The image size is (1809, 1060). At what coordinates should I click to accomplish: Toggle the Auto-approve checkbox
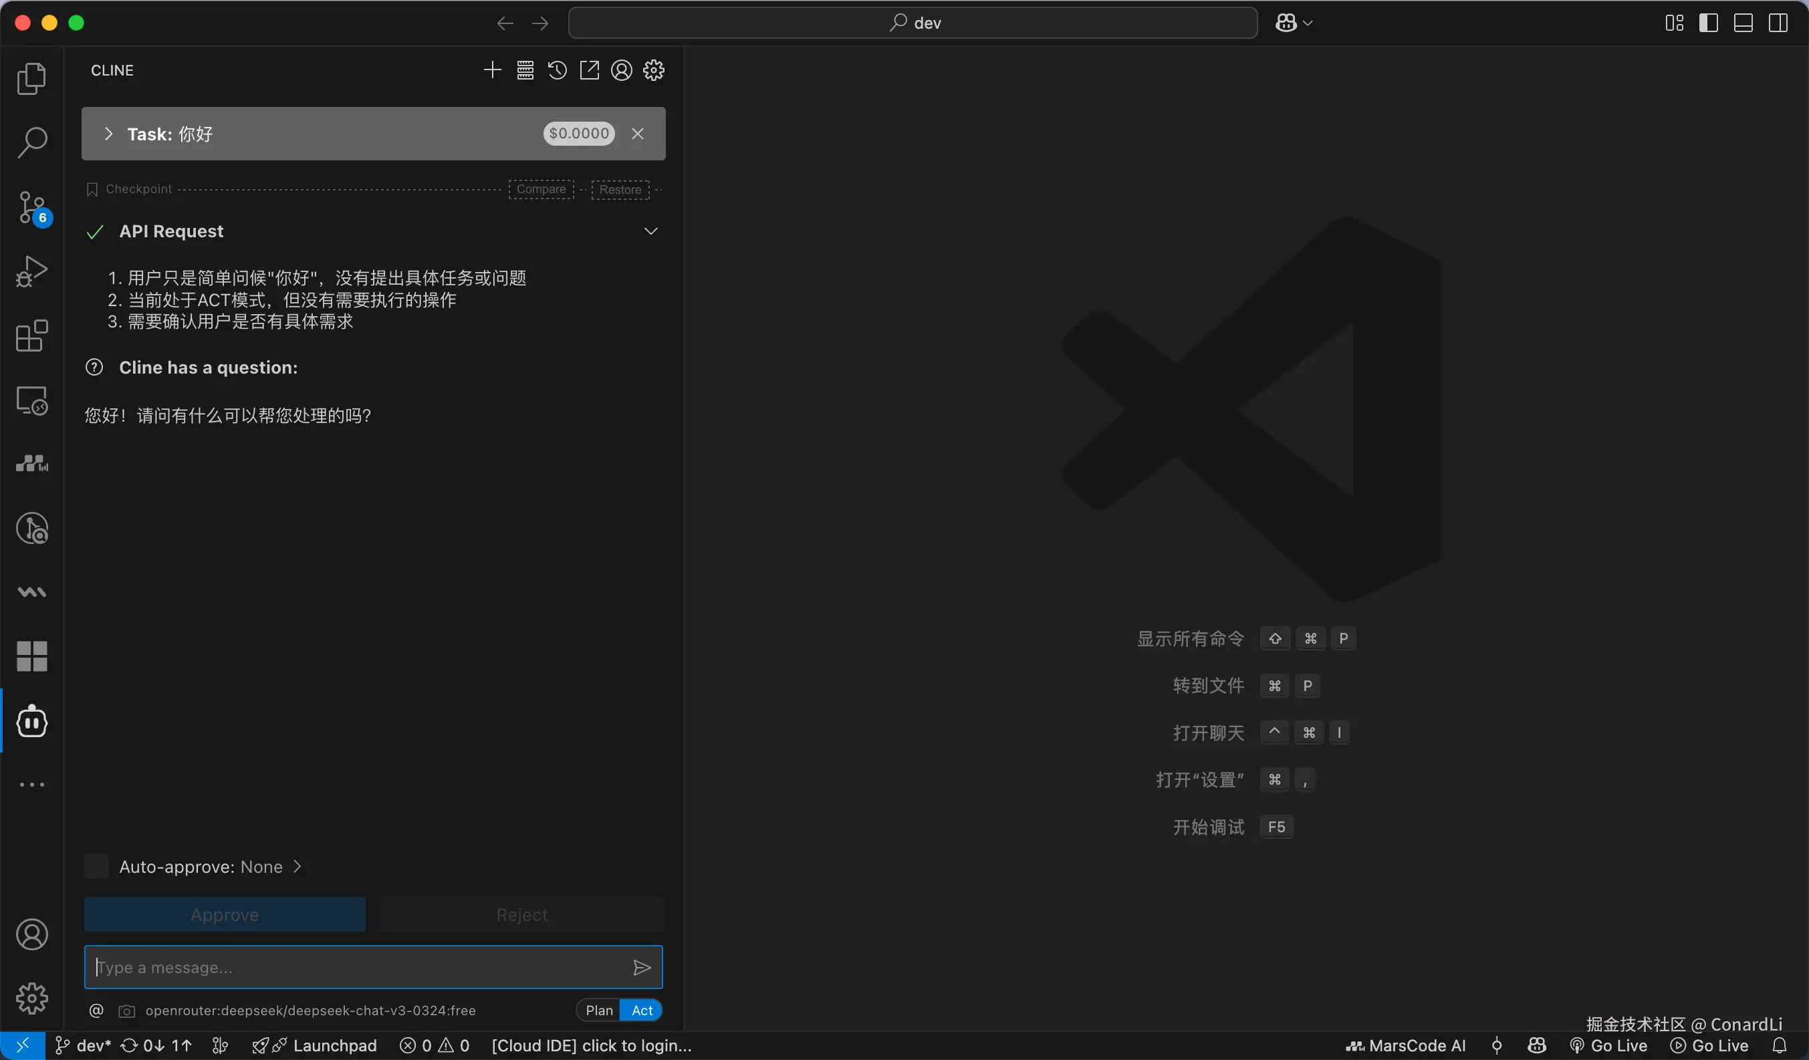click(96, 867)
